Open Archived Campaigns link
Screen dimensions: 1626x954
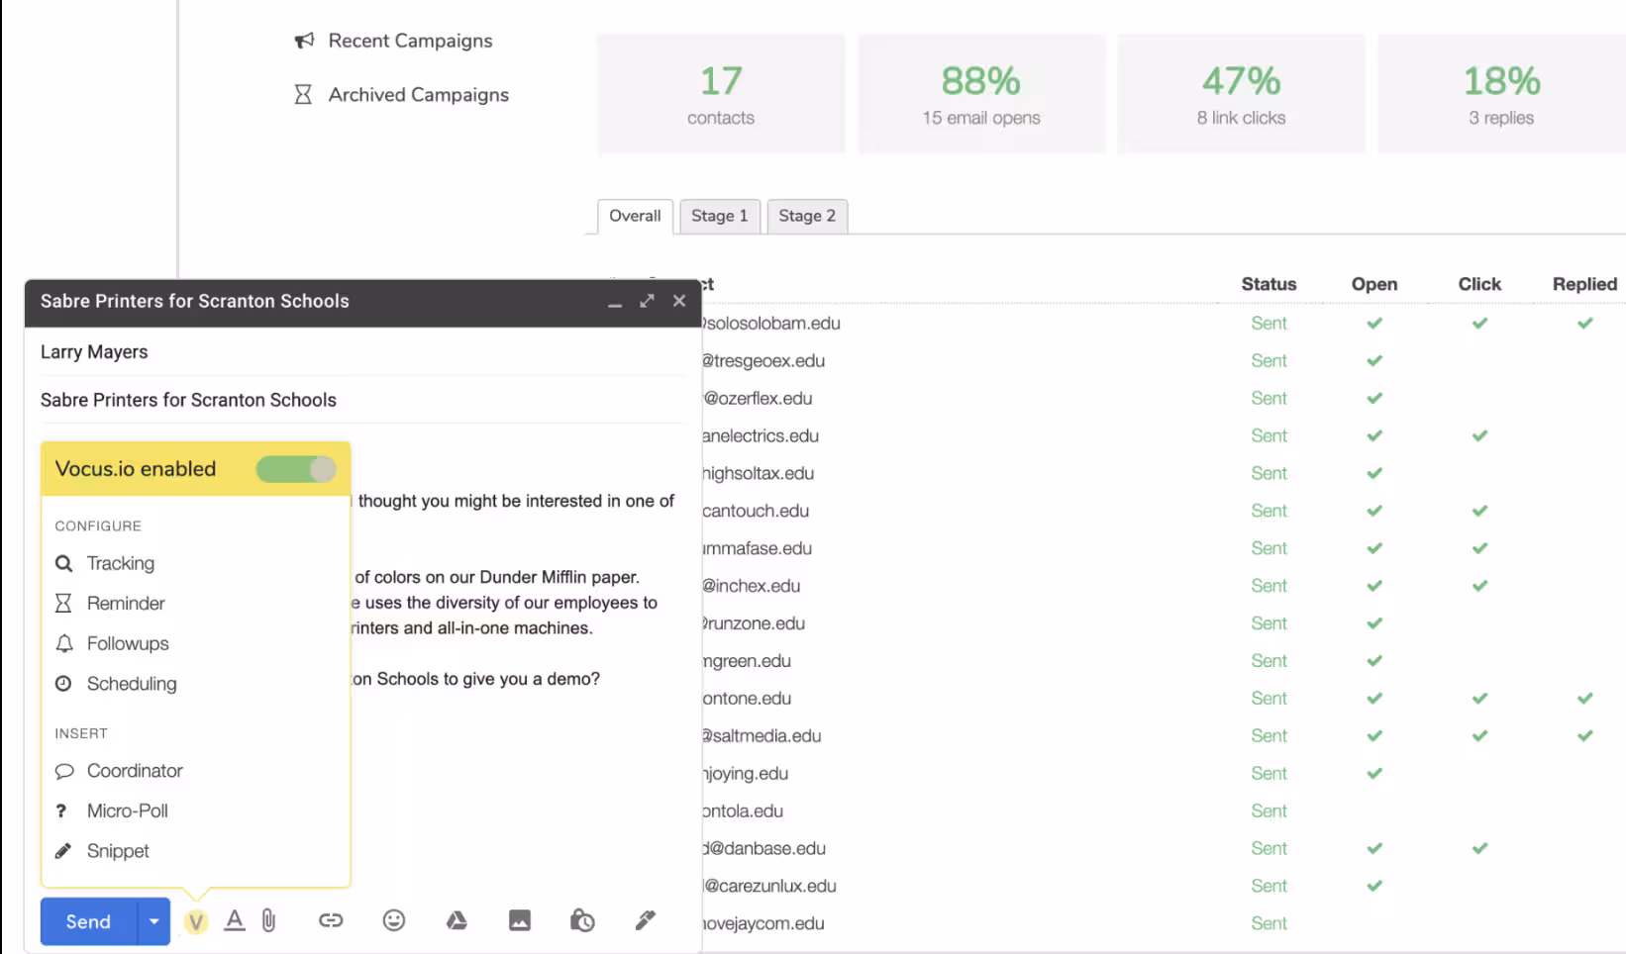tap(418, 95)
